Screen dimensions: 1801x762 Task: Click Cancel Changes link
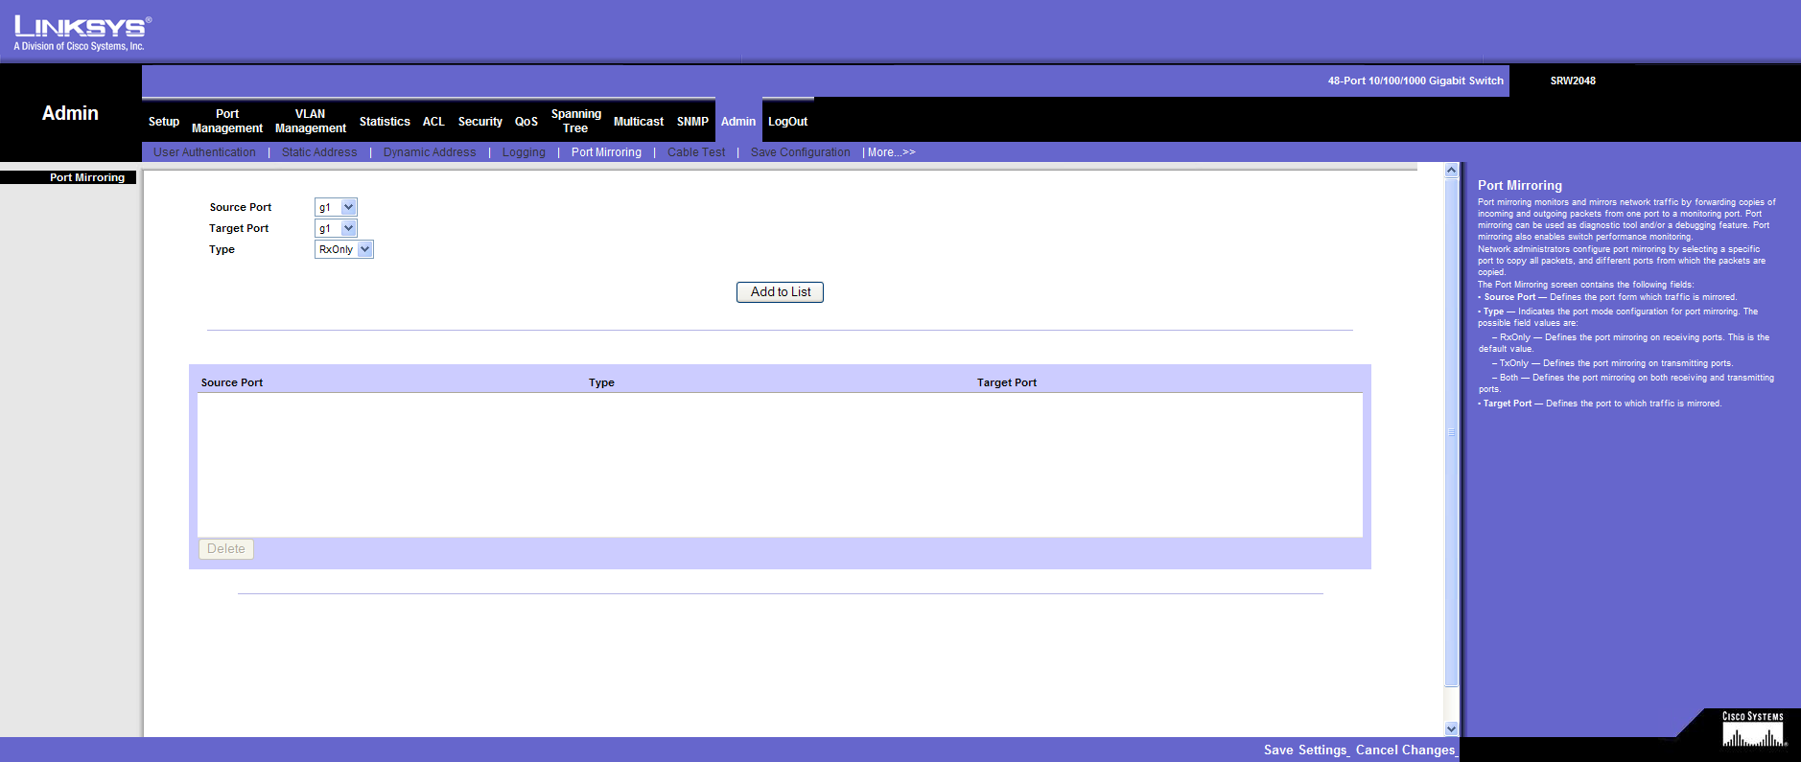click(x=1405, y=750)
